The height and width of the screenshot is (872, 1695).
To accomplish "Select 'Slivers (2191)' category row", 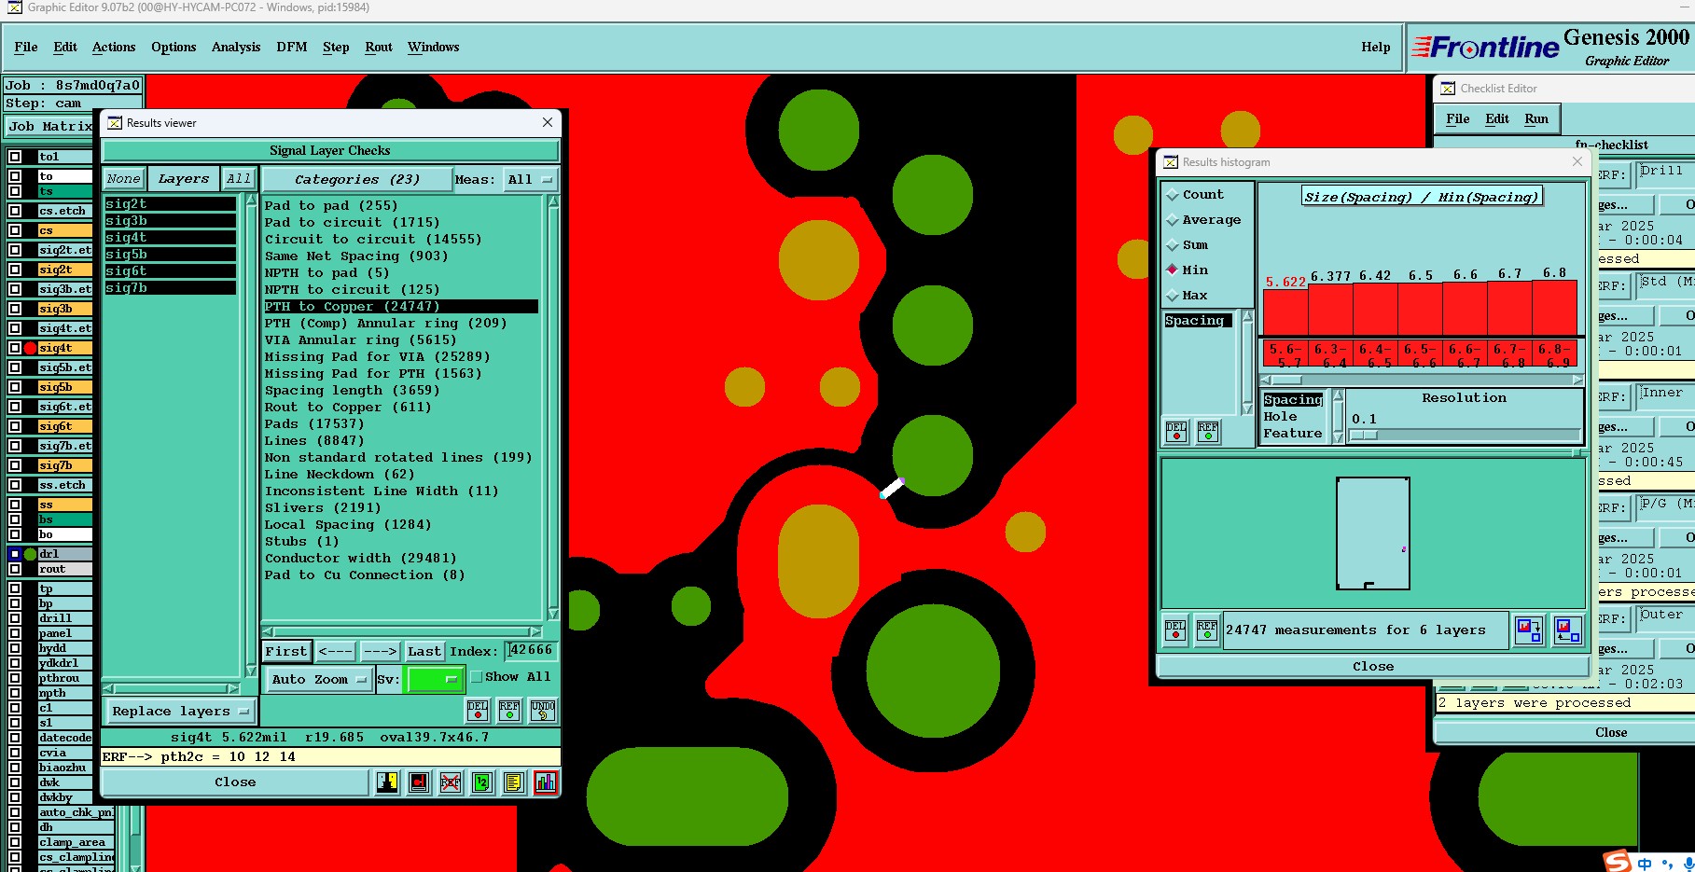I will point(323,508).
